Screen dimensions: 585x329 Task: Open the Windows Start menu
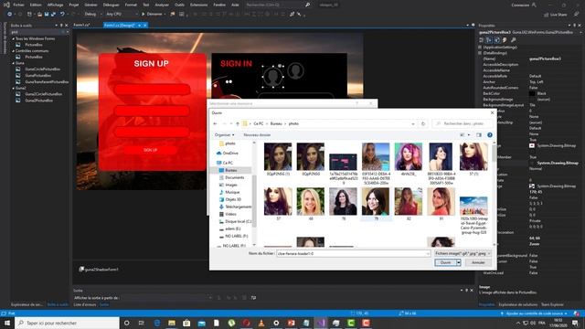click(x=7, y=323)
